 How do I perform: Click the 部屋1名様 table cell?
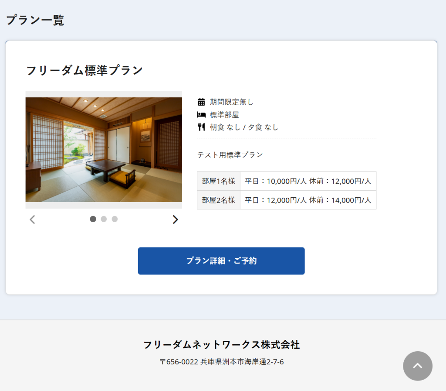[x=219, y=181]
